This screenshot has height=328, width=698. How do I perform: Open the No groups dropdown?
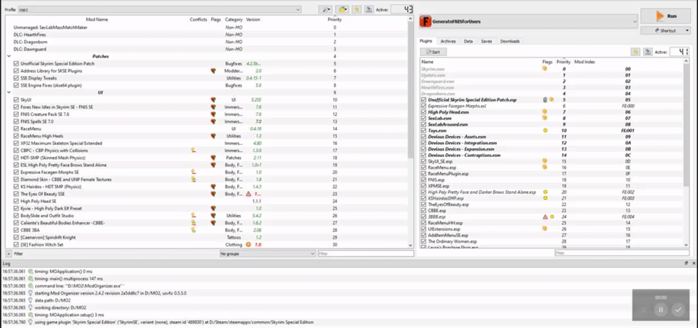267,253
